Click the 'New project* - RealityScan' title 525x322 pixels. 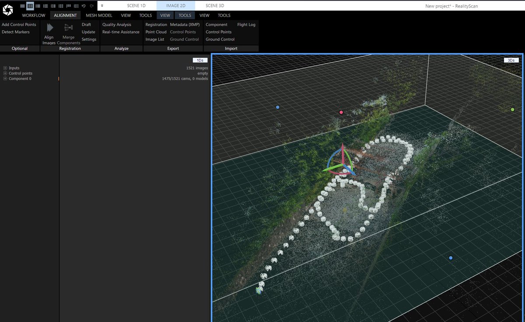451,6
